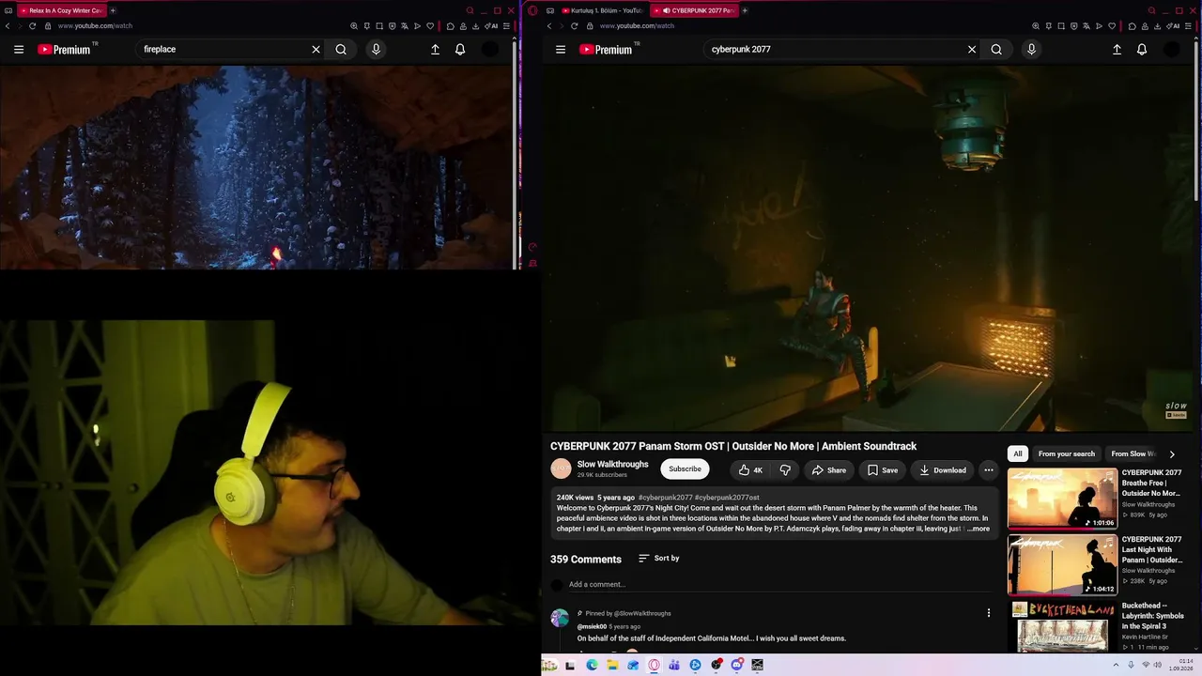Go to YouTube Premium home in left window

(x=65, y=50)
